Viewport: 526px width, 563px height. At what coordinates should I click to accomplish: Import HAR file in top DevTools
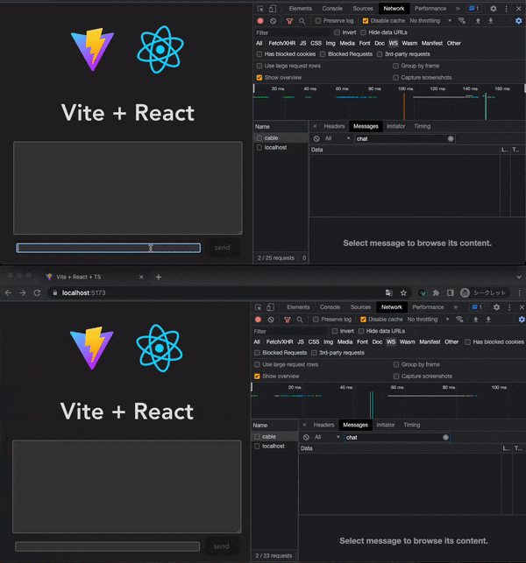[x=478, y=21]
